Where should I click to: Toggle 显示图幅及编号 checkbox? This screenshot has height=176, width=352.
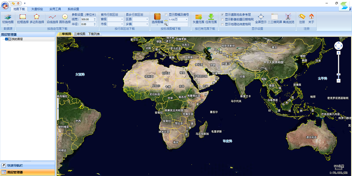pyautogui.click(x=166, y=14)
